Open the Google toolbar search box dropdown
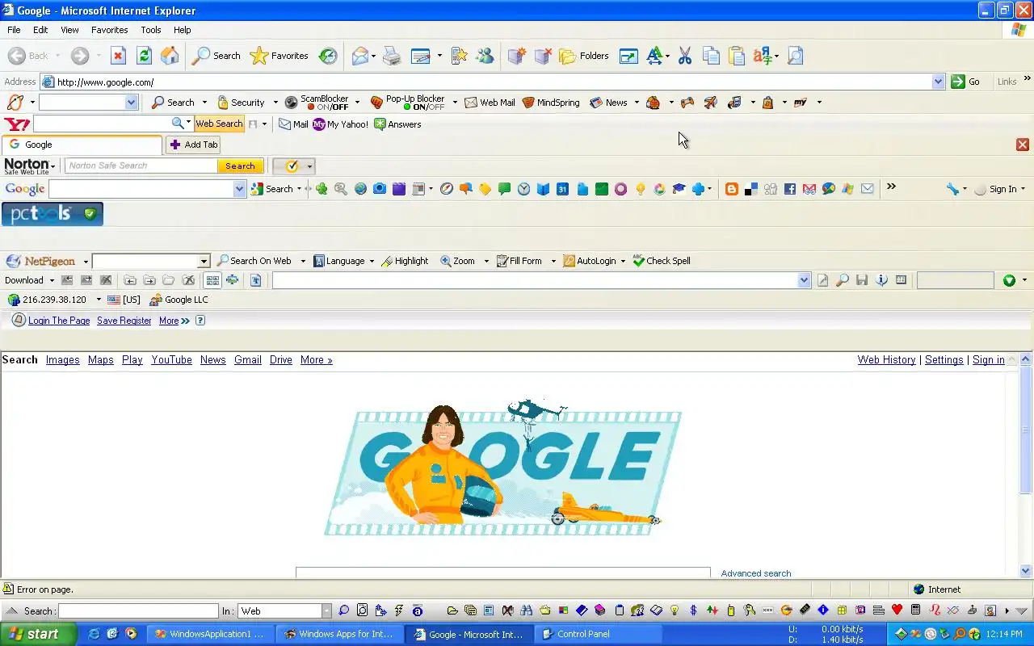This screenshot has height=646, width=1034. [x=239, y=189]
